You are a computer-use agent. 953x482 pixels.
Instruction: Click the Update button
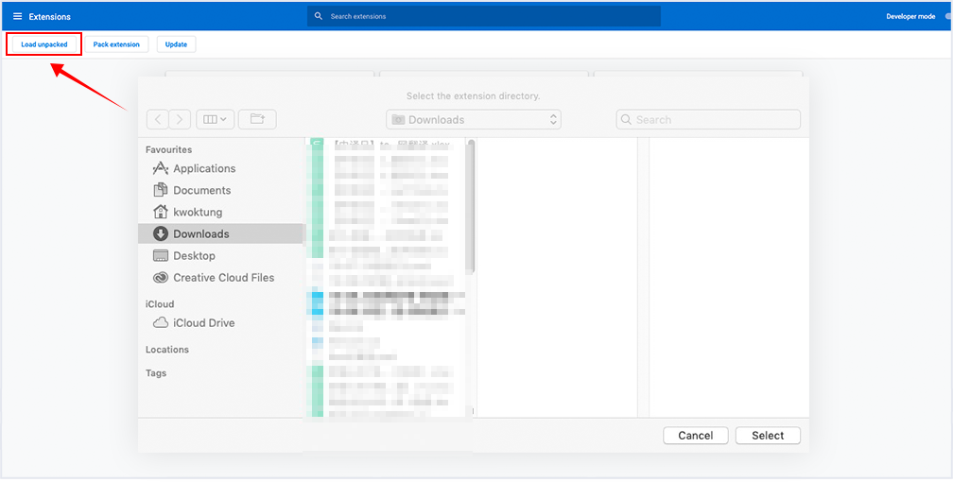[x=176, y=44]
